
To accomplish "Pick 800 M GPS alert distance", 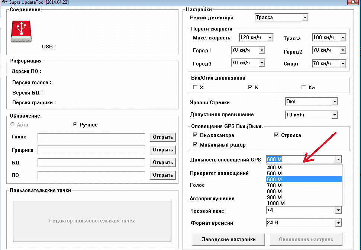I will click(274, 191).
